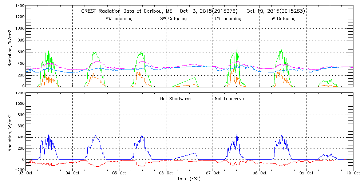The height and width of the screenshot is (182, 364).
Task: Click the SW Incoming legend label
Action: 118,19
